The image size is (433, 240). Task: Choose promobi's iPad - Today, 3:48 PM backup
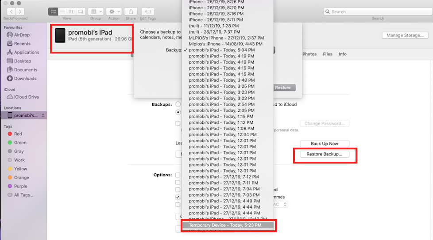click(x=228, y=80)
